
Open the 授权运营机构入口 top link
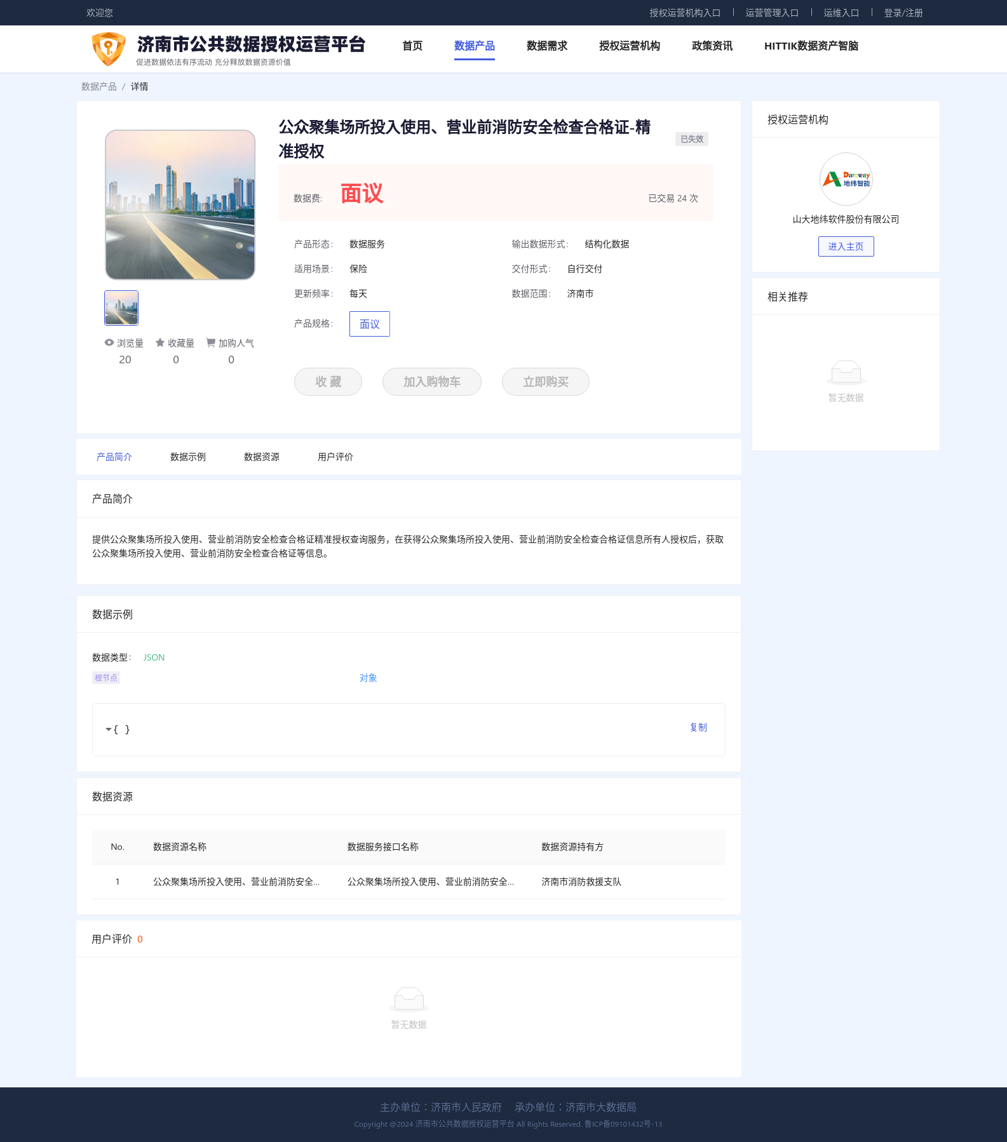pos(685,13)
